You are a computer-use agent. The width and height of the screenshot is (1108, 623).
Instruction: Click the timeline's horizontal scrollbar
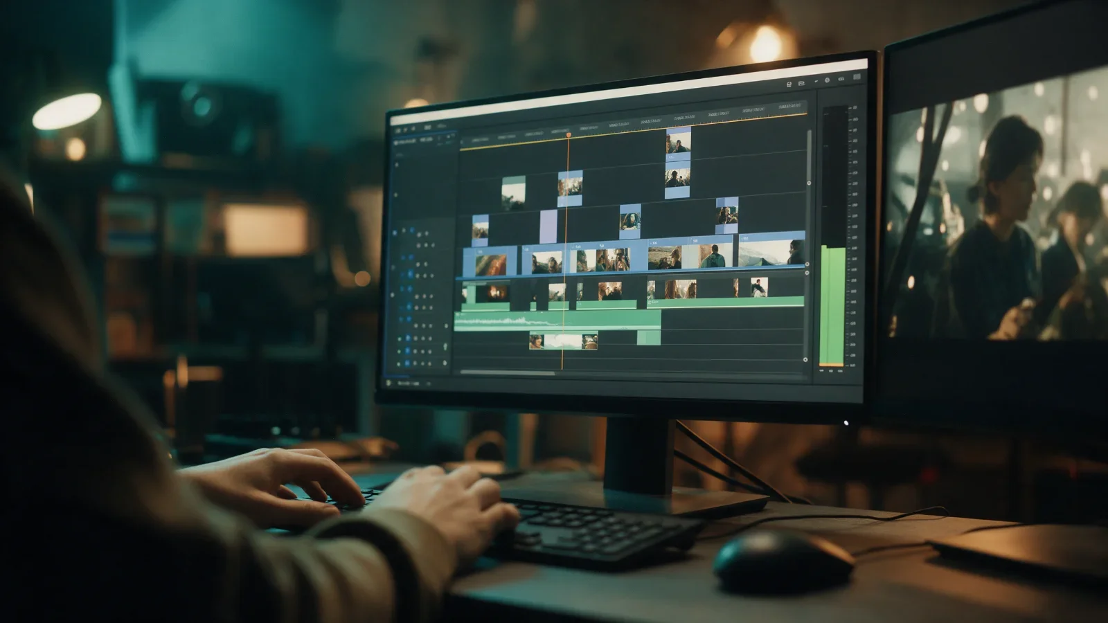pos(507,373)
